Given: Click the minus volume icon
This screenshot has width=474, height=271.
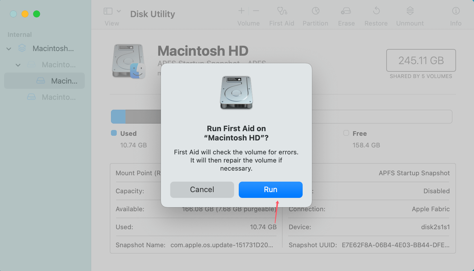Looking at the screenshot, I should [256, 11].
